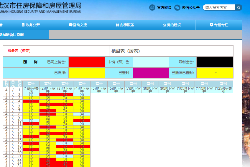Select red room (3) on floor 23

point(65,163)
